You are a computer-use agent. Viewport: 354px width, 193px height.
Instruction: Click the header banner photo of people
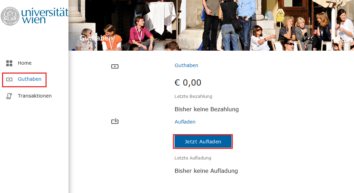(x=211, y=25)
